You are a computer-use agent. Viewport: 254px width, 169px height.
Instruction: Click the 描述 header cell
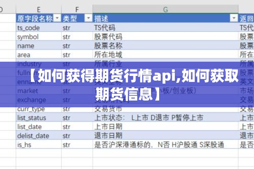point(166,18)
